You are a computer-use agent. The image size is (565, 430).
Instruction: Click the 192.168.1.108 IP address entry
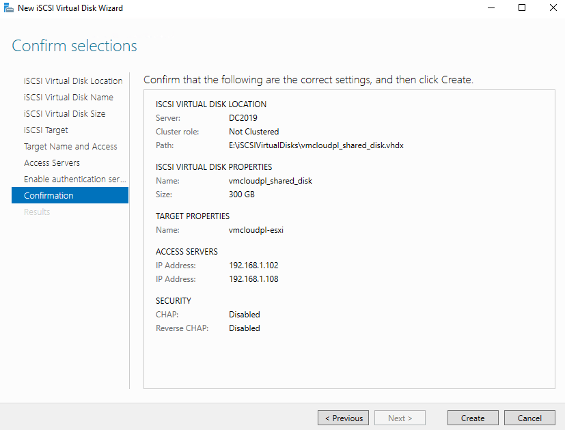[x=253, y=279]
